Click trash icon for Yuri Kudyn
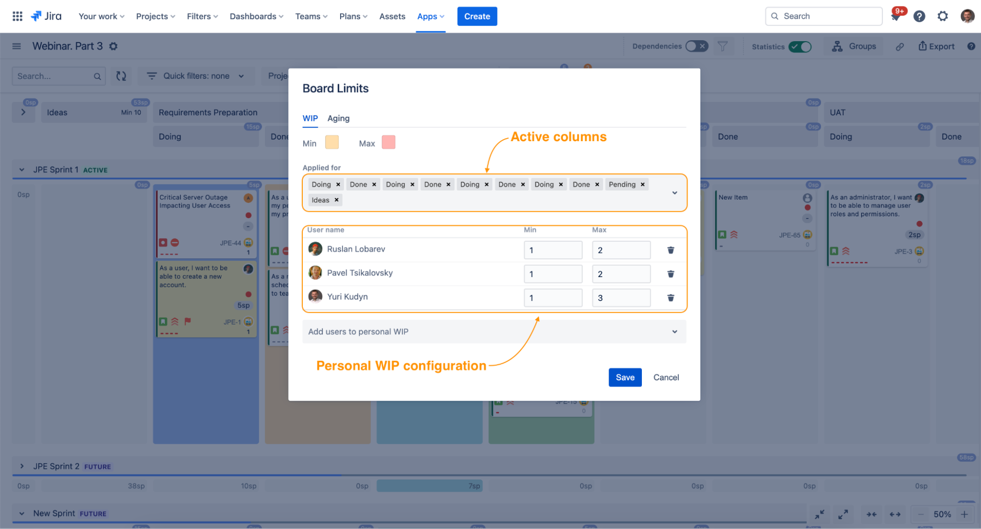Screen dimensions: 981x529 tap(670, 298)
